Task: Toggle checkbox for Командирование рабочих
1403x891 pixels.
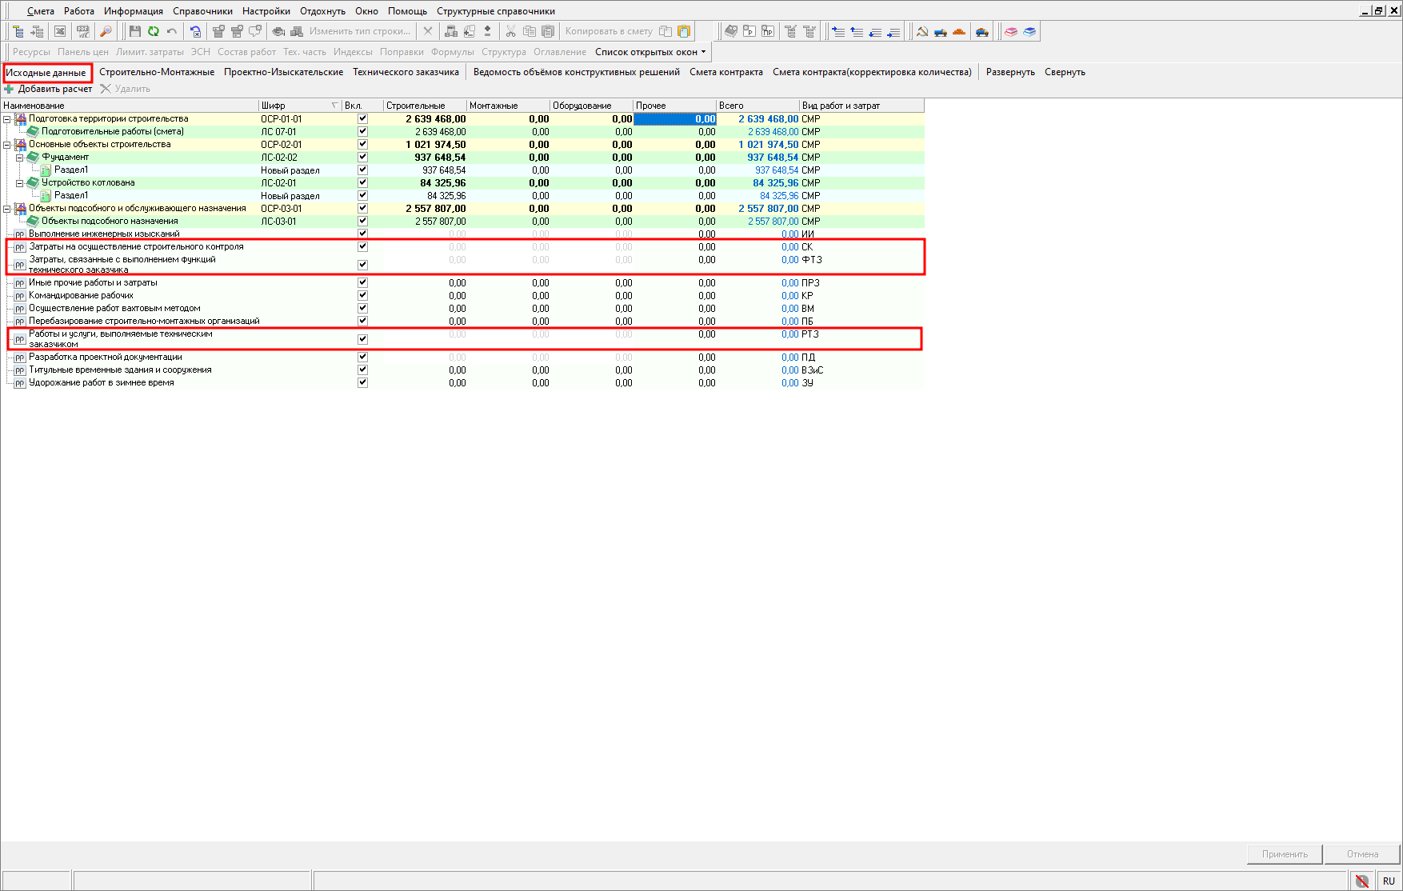Action: (362, 295)
